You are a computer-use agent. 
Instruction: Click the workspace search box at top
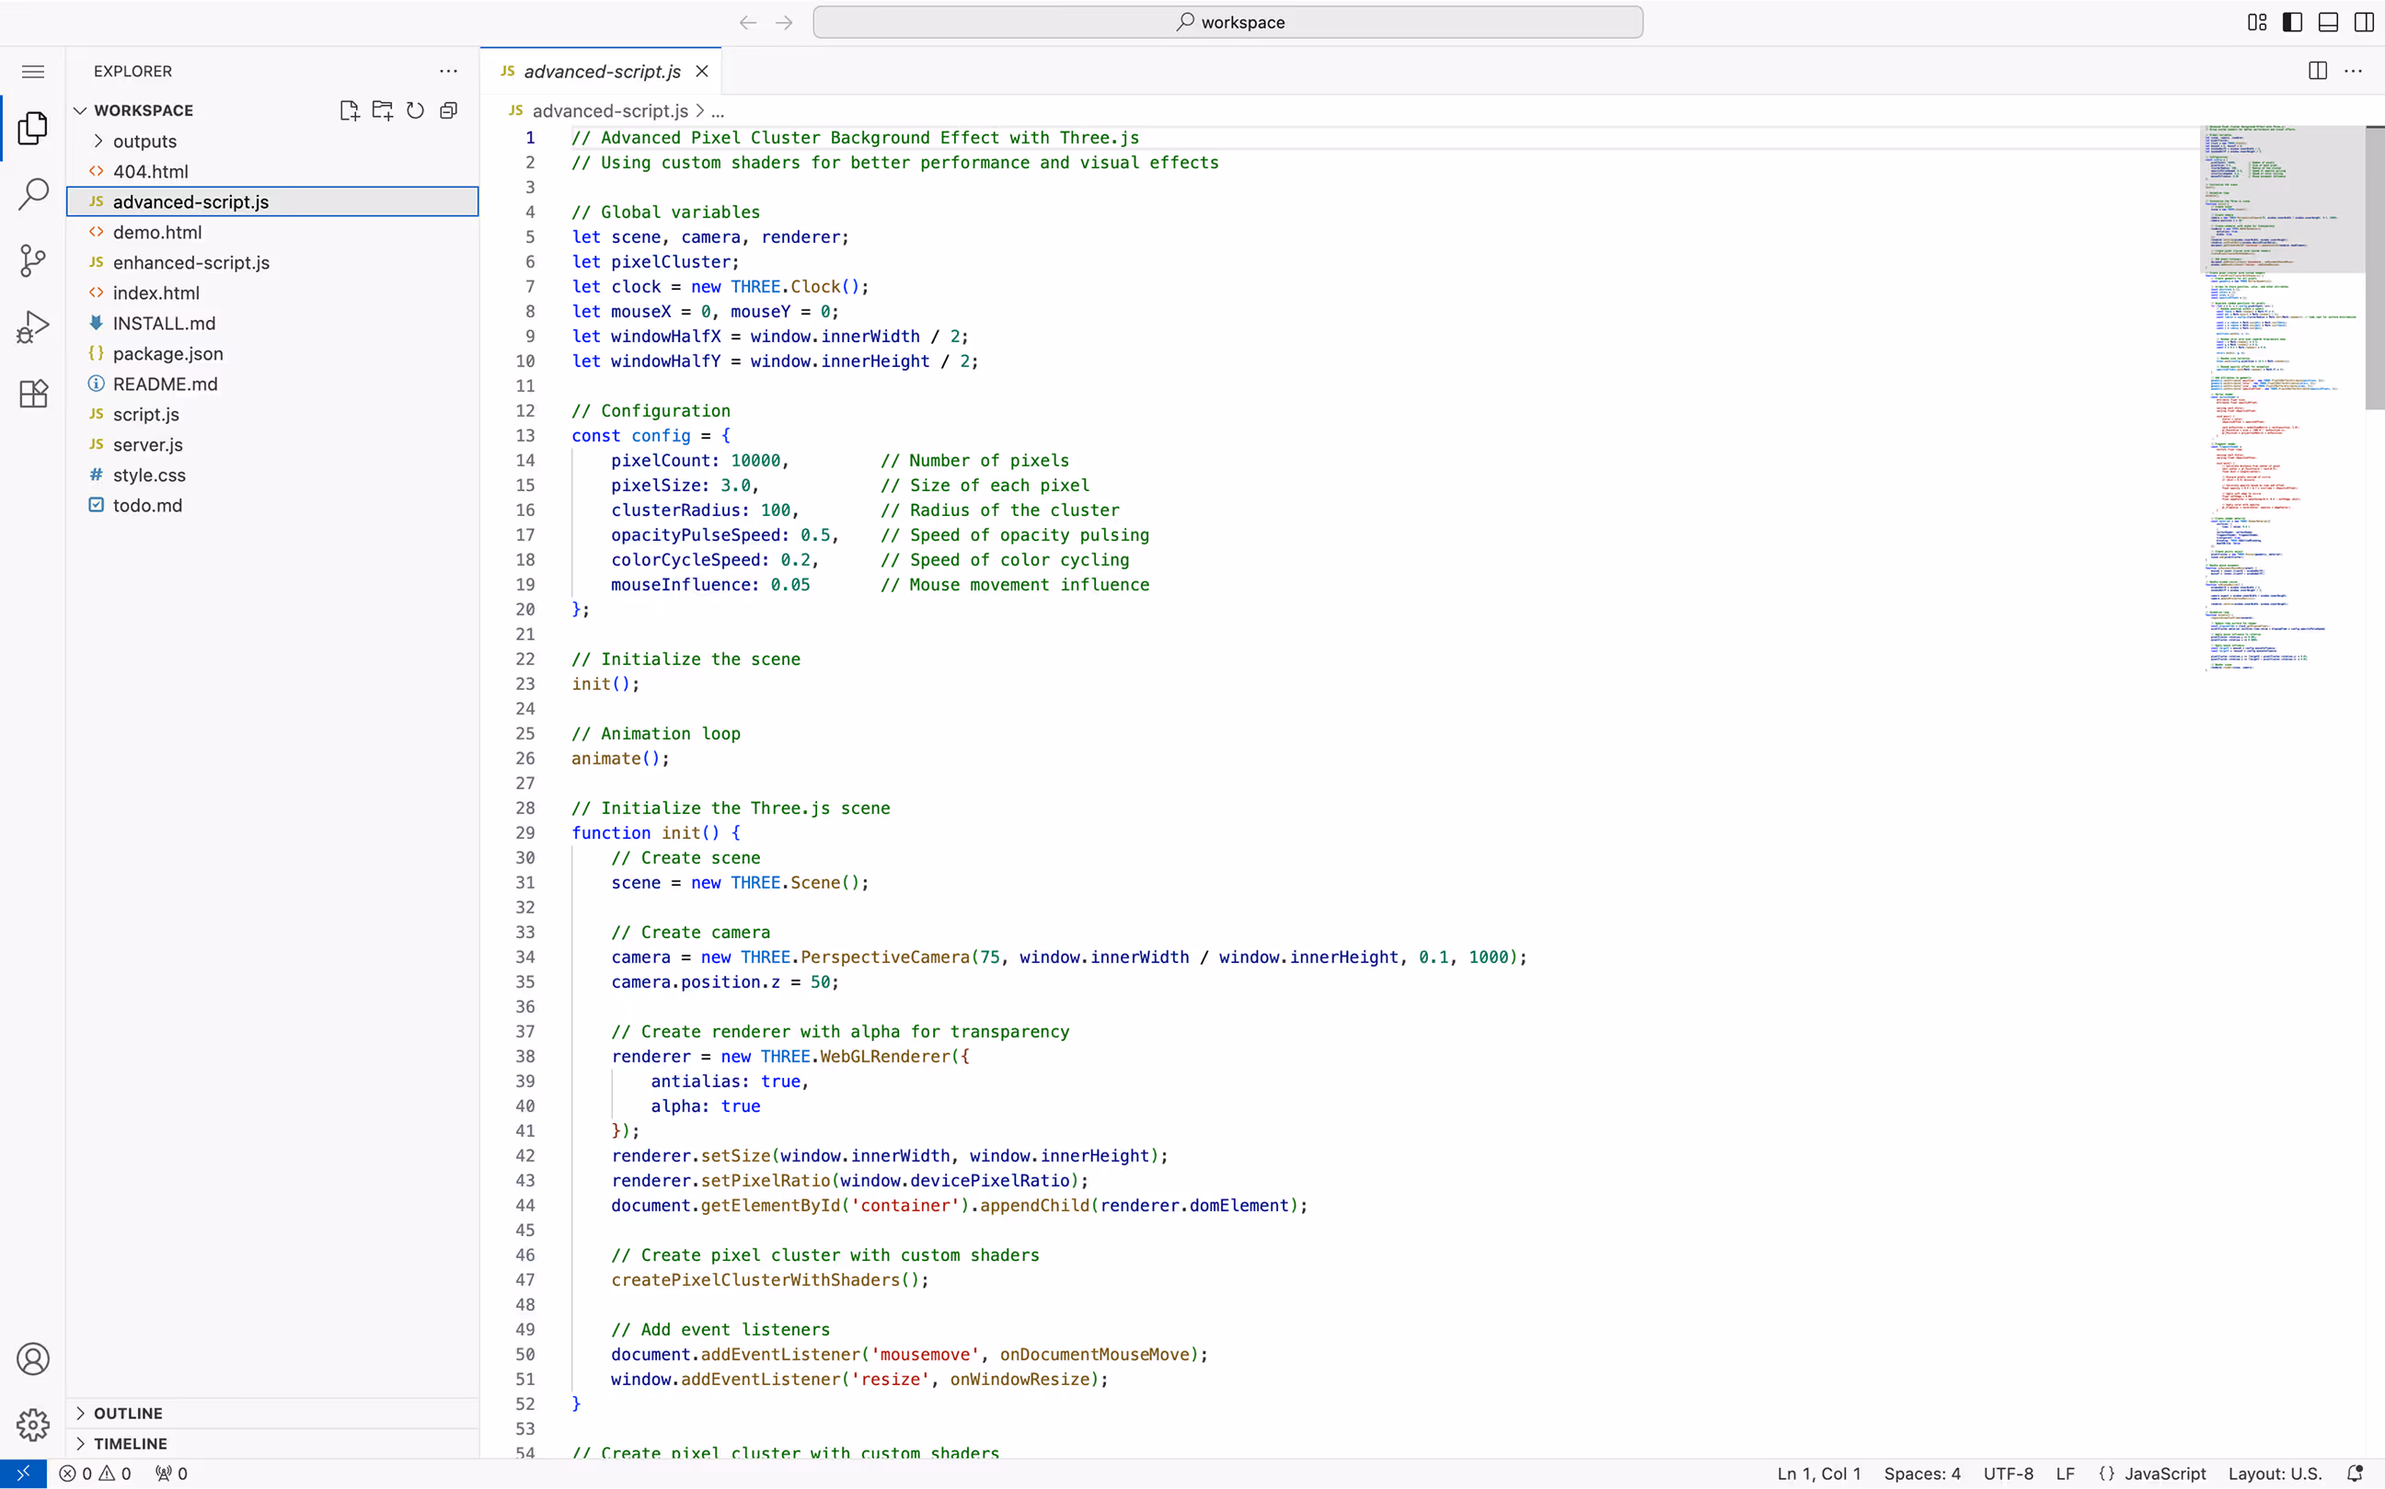(1227, 22)
